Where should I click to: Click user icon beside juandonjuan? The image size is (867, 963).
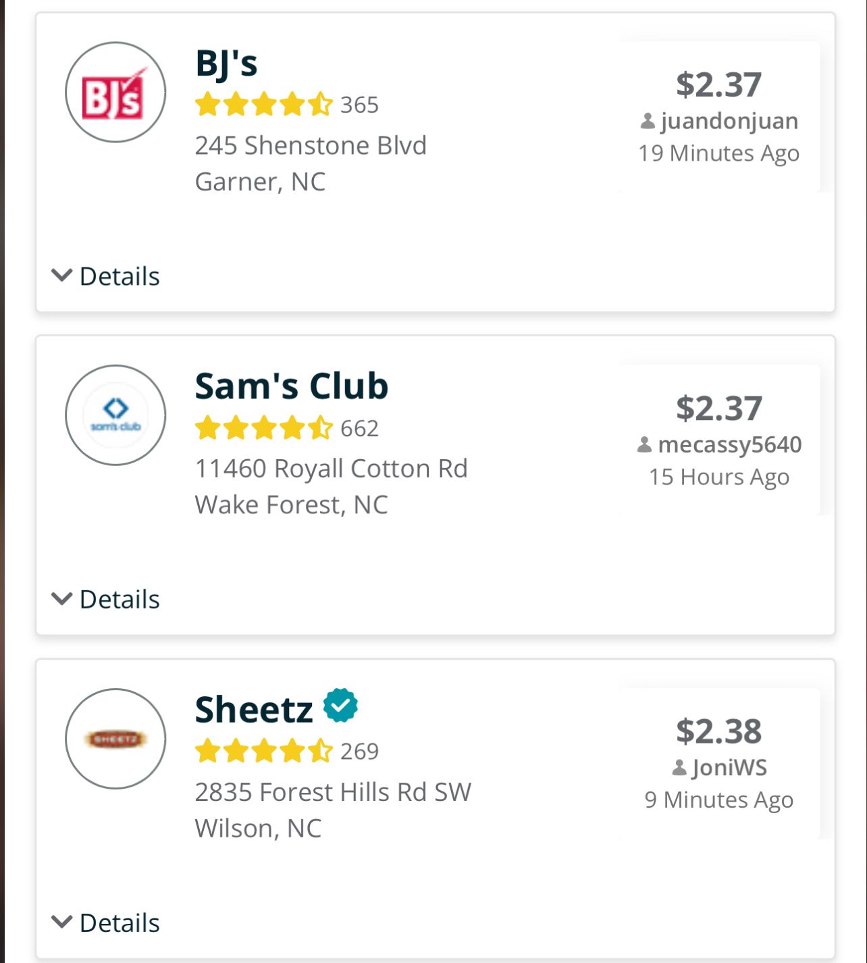[648, 122]
